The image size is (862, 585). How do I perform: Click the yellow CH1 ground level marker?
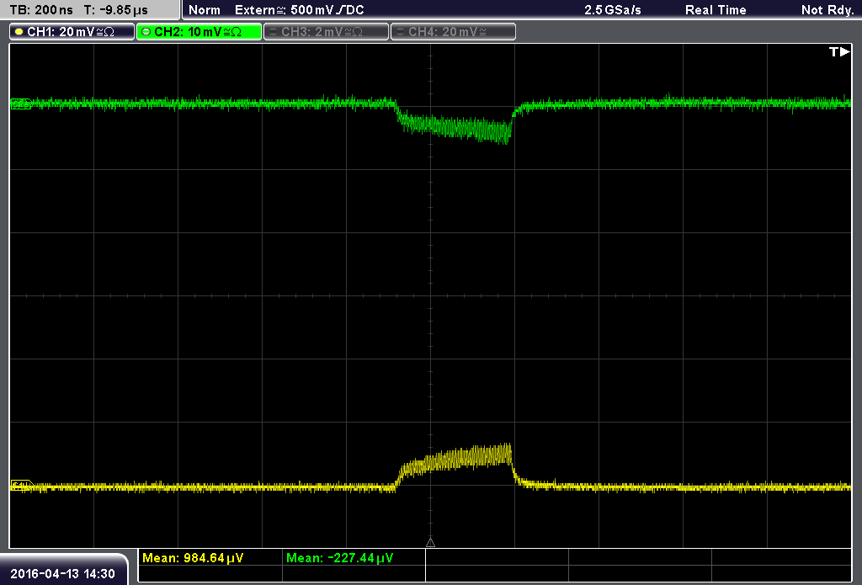click(x=22, y=486)
